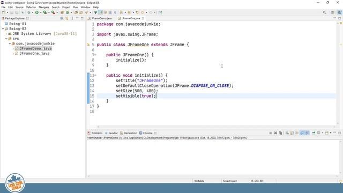This screenshot has height=193, width=343.
Task: Expand the JRE System Library node
Action: click(6, 34)
